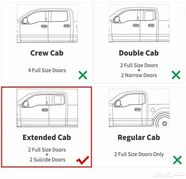This screenshot has width=186, height=179.
Task: Select the Extended Cab truck illustration
Action: pyautogui.click(x=47, y=108)
